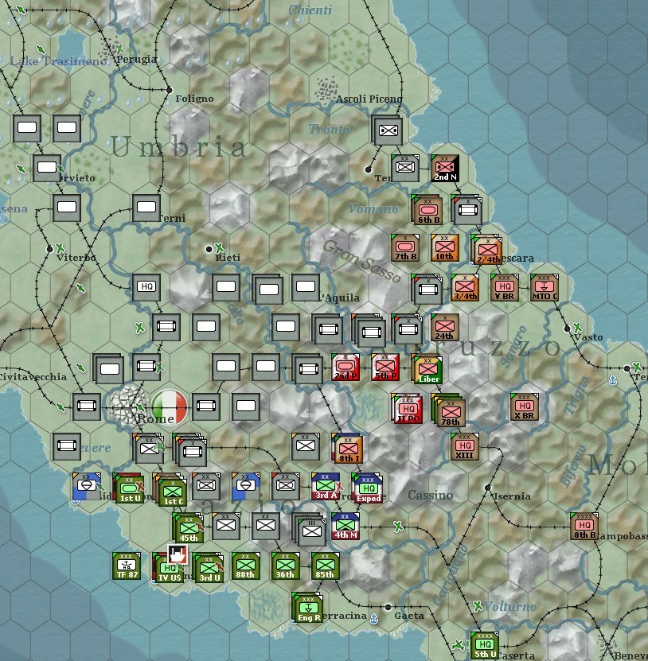
Task: Click the airfield icon at Vasto
Action: (577, 327)
